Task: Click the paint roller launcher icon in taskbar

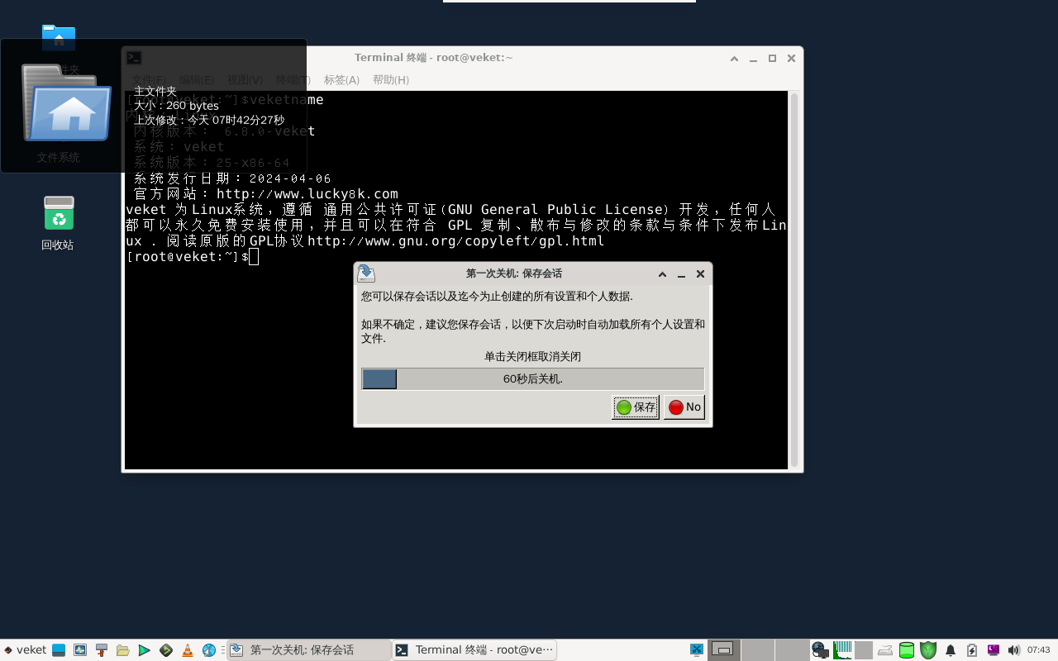Action: (x=102, y=650)
